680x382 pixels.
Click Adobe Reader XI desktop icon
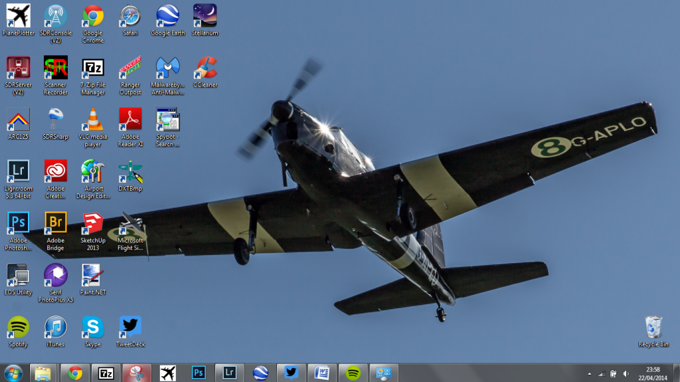coord(130,128)
